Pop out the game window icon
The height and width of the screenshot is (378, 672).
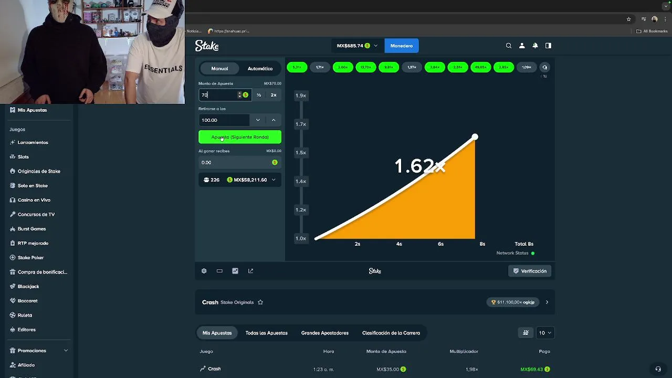coord(250,271)
